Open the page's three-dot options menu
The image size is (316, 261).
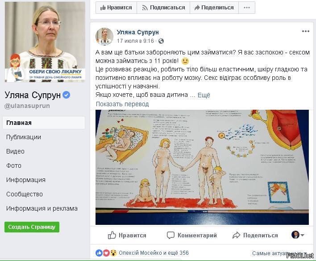(x=247, y=8)
